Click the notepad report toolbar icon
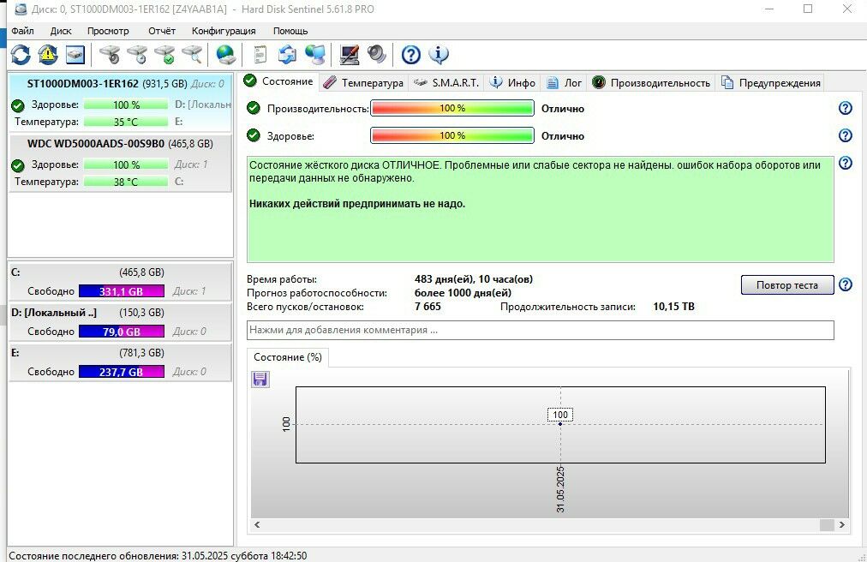This screenshot has width=867, height=562. click(x=260, y=55)
